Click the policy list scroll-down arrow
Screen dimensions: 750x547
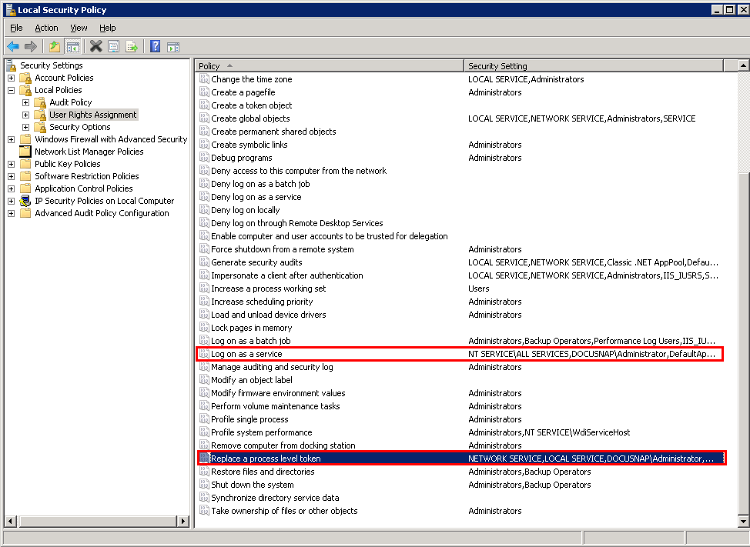(743, 522)
